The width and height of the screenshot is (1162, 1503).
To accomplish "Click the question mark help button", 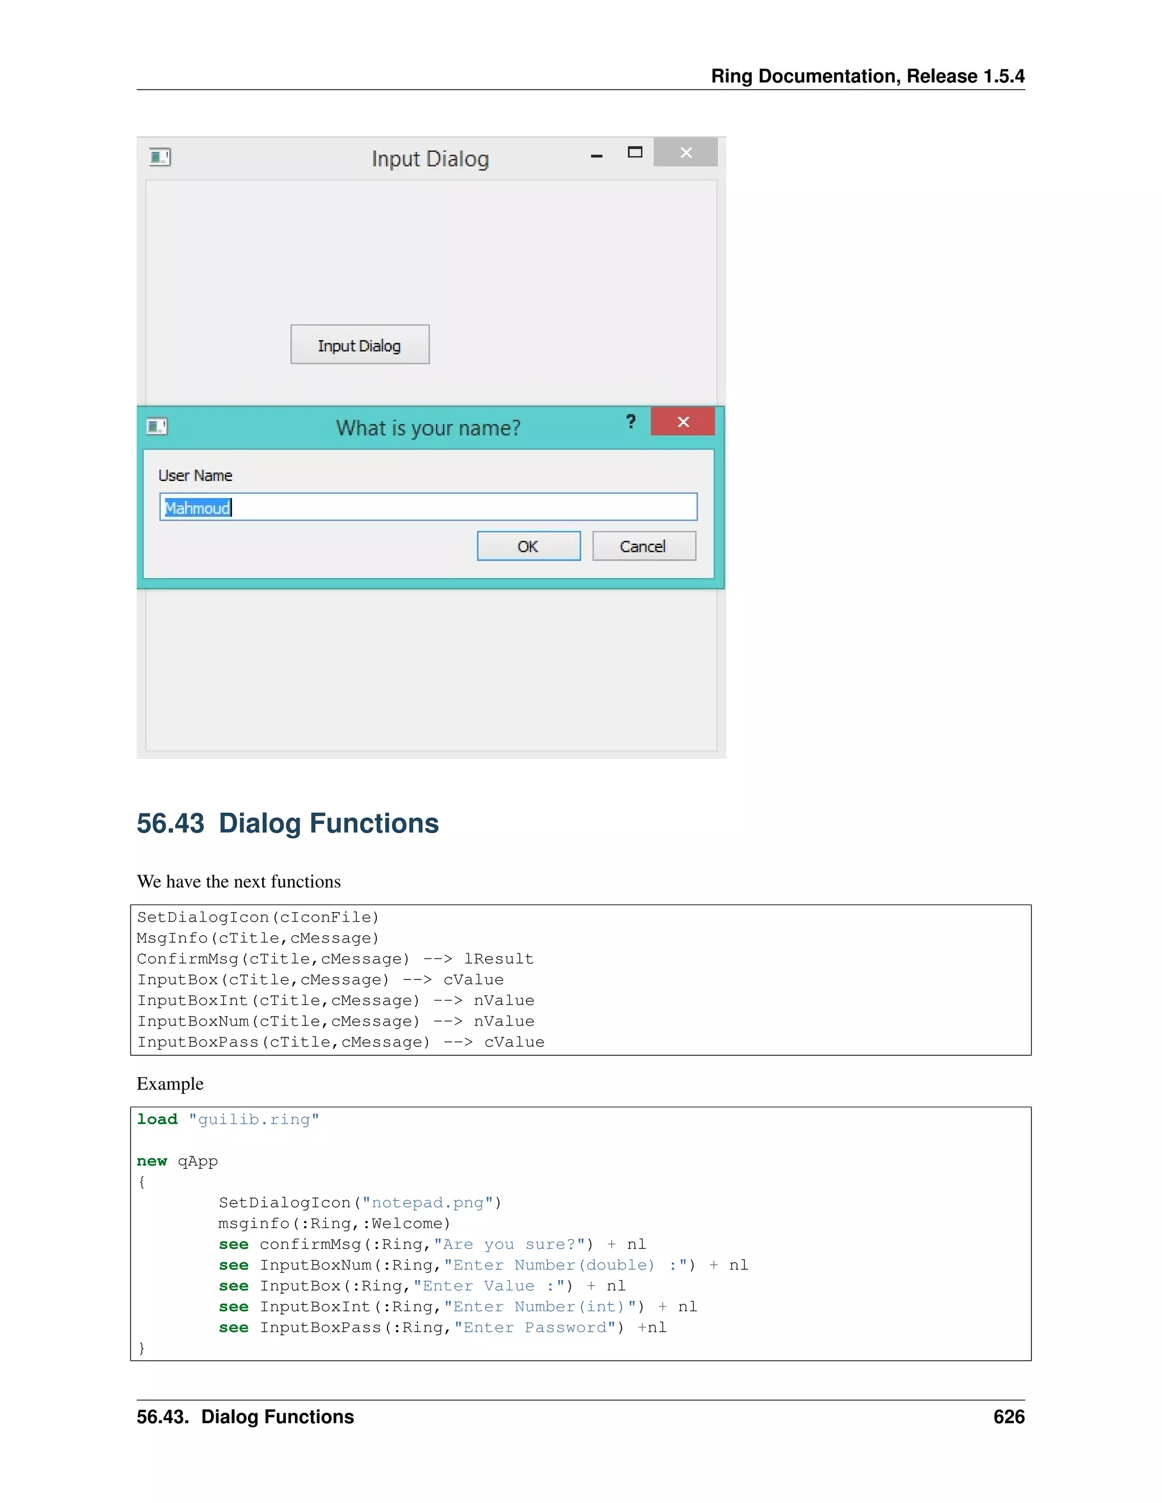I will point(630,422).
